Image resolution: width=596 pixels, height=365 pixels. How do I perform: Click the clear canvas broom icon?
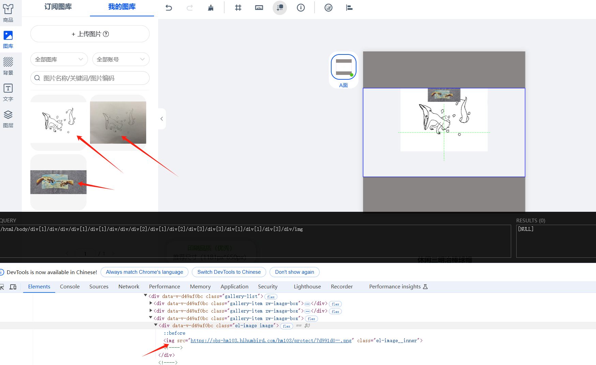tap(211, 7)
